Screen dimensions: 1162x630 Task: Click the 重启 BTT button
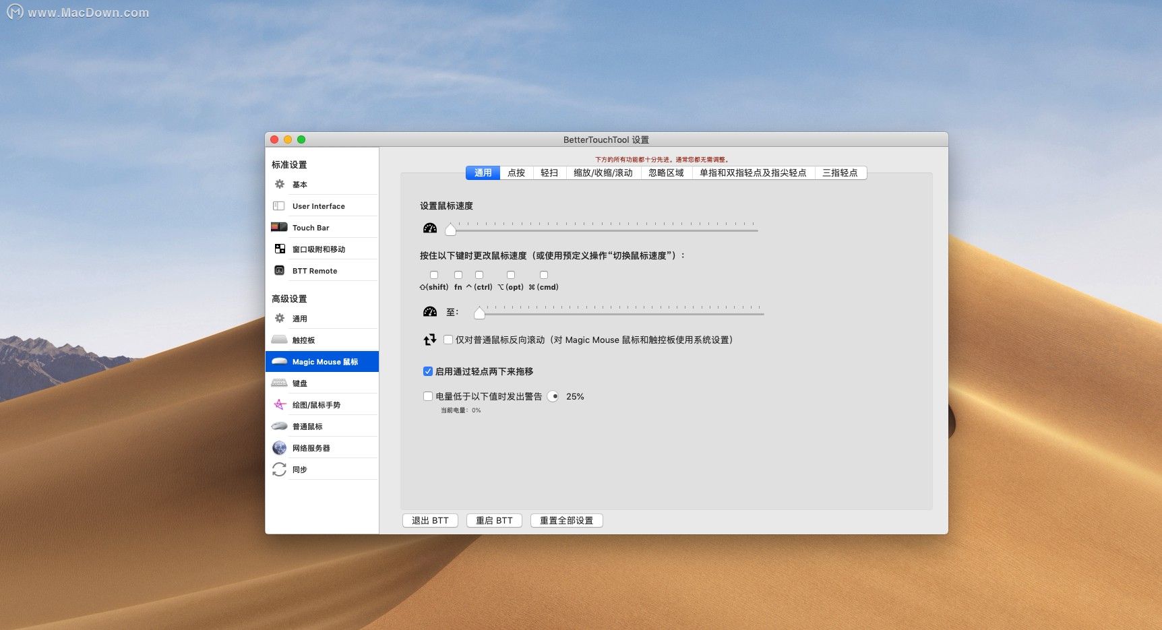tap(494, 521)
